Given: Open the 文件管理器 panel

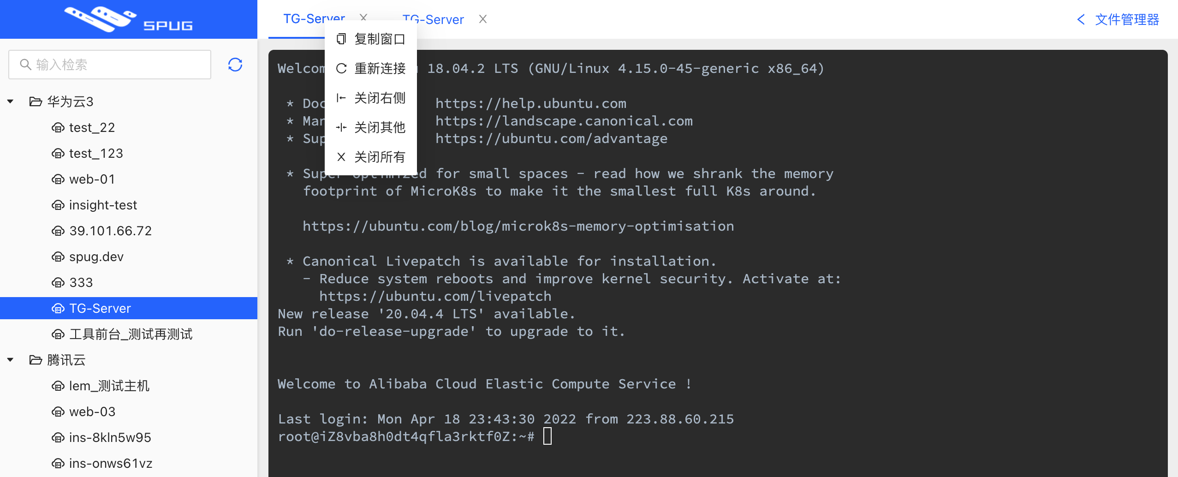Looking at the screenshot, I should 1129,19.
